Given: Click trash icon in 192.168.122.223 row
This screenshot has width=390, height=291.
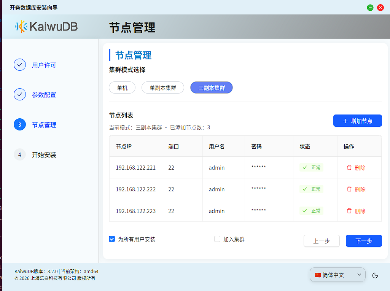Looking at the screenshot, I should 349,211.
